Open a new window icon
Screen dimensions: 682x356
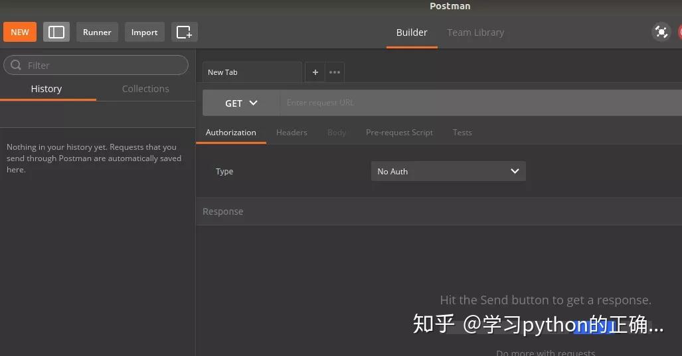click(185, 32)
